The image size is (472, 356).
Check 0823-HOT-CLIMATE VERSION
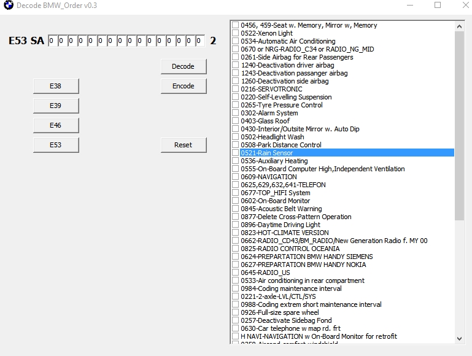pos(236,232)
